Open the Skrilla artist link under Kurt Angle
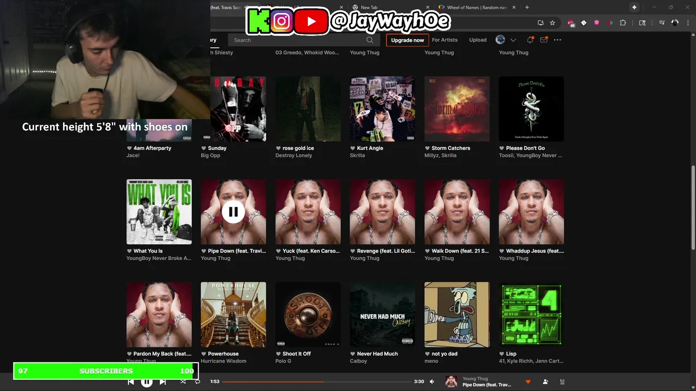 pos(357,155)
